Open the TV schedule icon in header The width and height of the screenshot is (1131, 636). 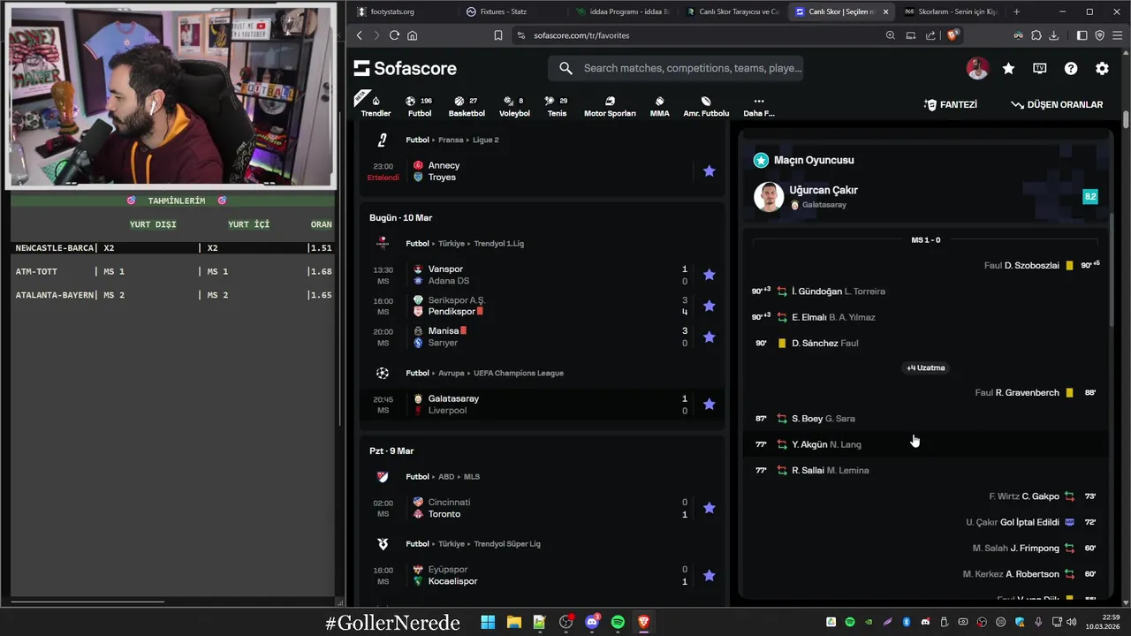click(1040, 69)
